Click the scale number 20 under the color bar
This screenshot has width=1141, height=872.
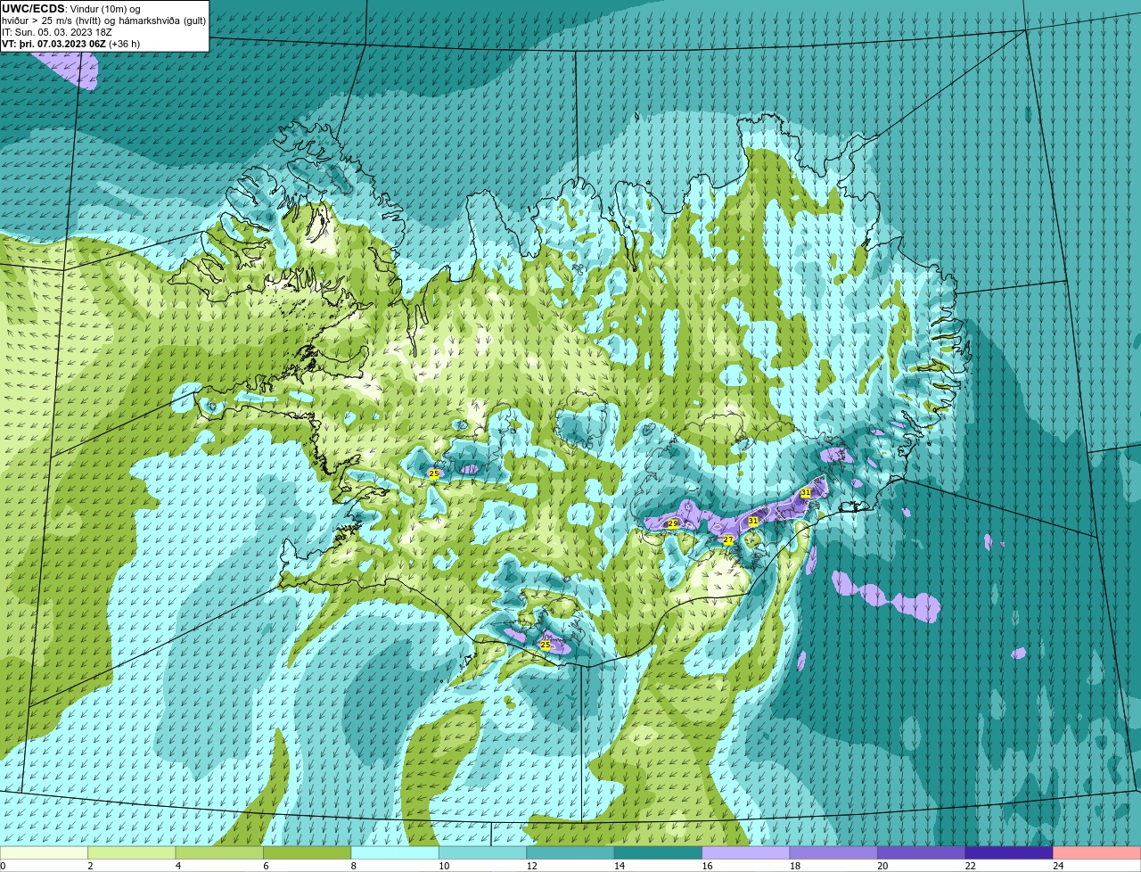coord(882,866)
